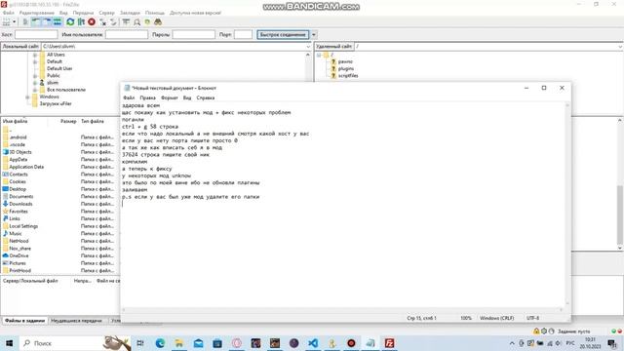The height and width of the screenshot is (351, 624).
Task: Click the Быстрое соединение button
Action: coord(283,35)
